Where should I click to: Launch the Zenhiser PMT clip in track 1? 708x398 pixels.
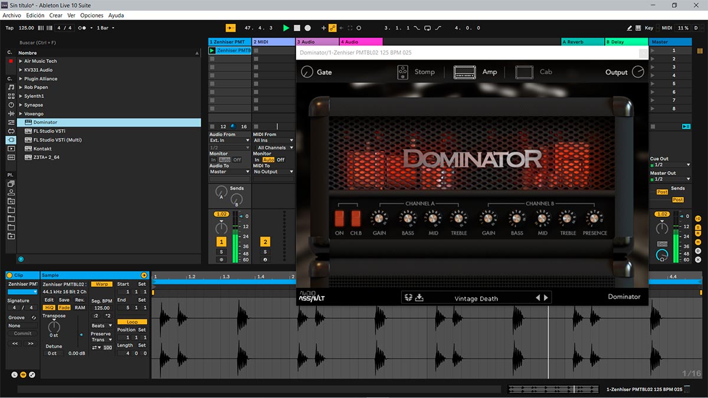tap(212, 51)
